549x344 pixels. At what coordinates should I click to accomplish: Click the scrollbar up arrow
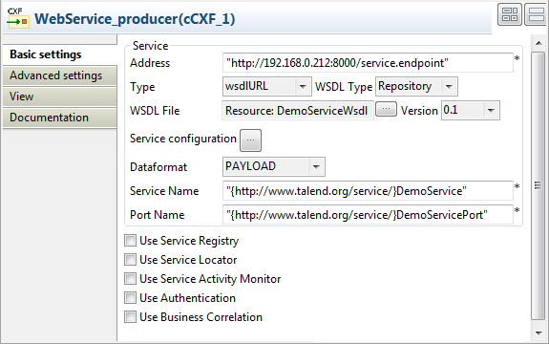(538, 43)
